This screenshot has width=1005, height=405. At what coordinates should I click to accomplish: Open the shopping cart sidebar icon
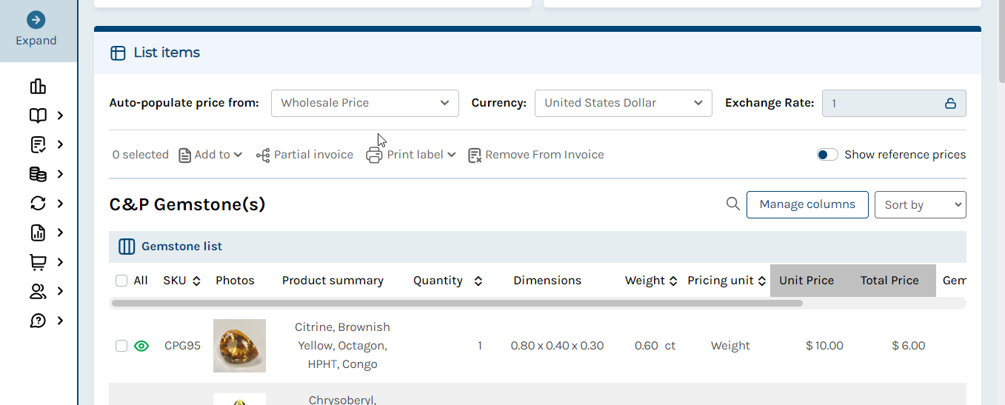[38, 262]
